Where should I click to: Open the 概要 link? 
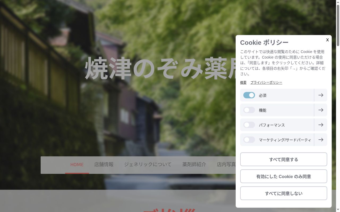243,82
